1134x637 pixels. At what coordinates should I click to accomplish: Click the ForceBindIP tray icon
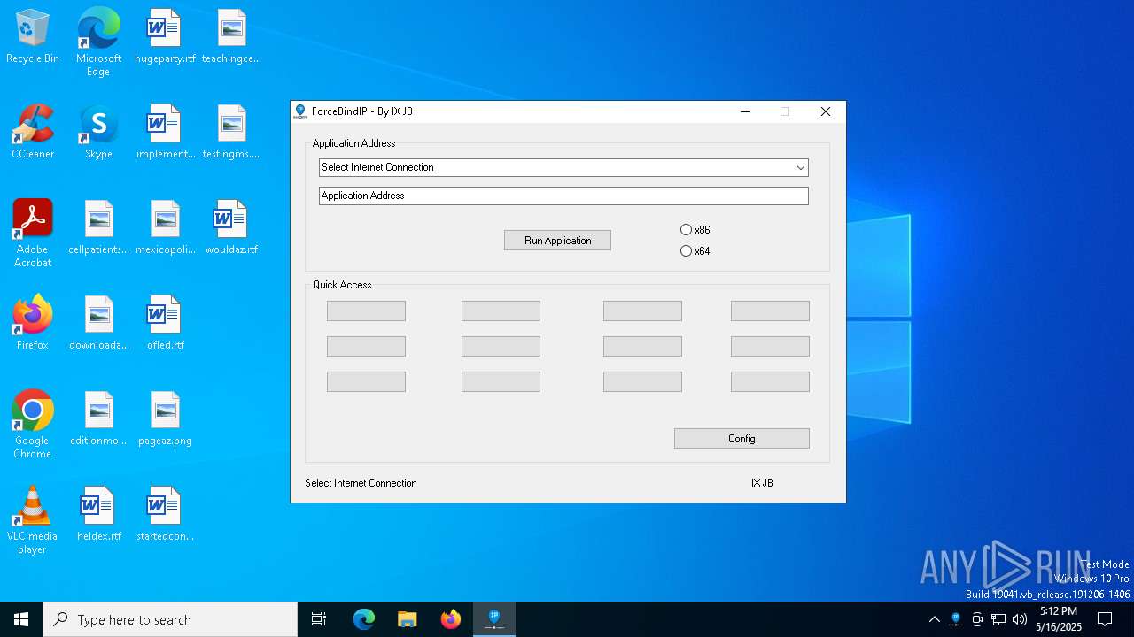tap(956, 619)
